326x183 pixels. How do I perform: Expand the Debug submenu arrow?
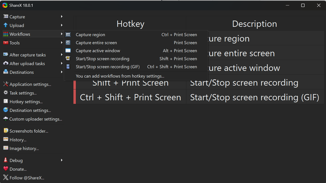(x=62, y=161)
